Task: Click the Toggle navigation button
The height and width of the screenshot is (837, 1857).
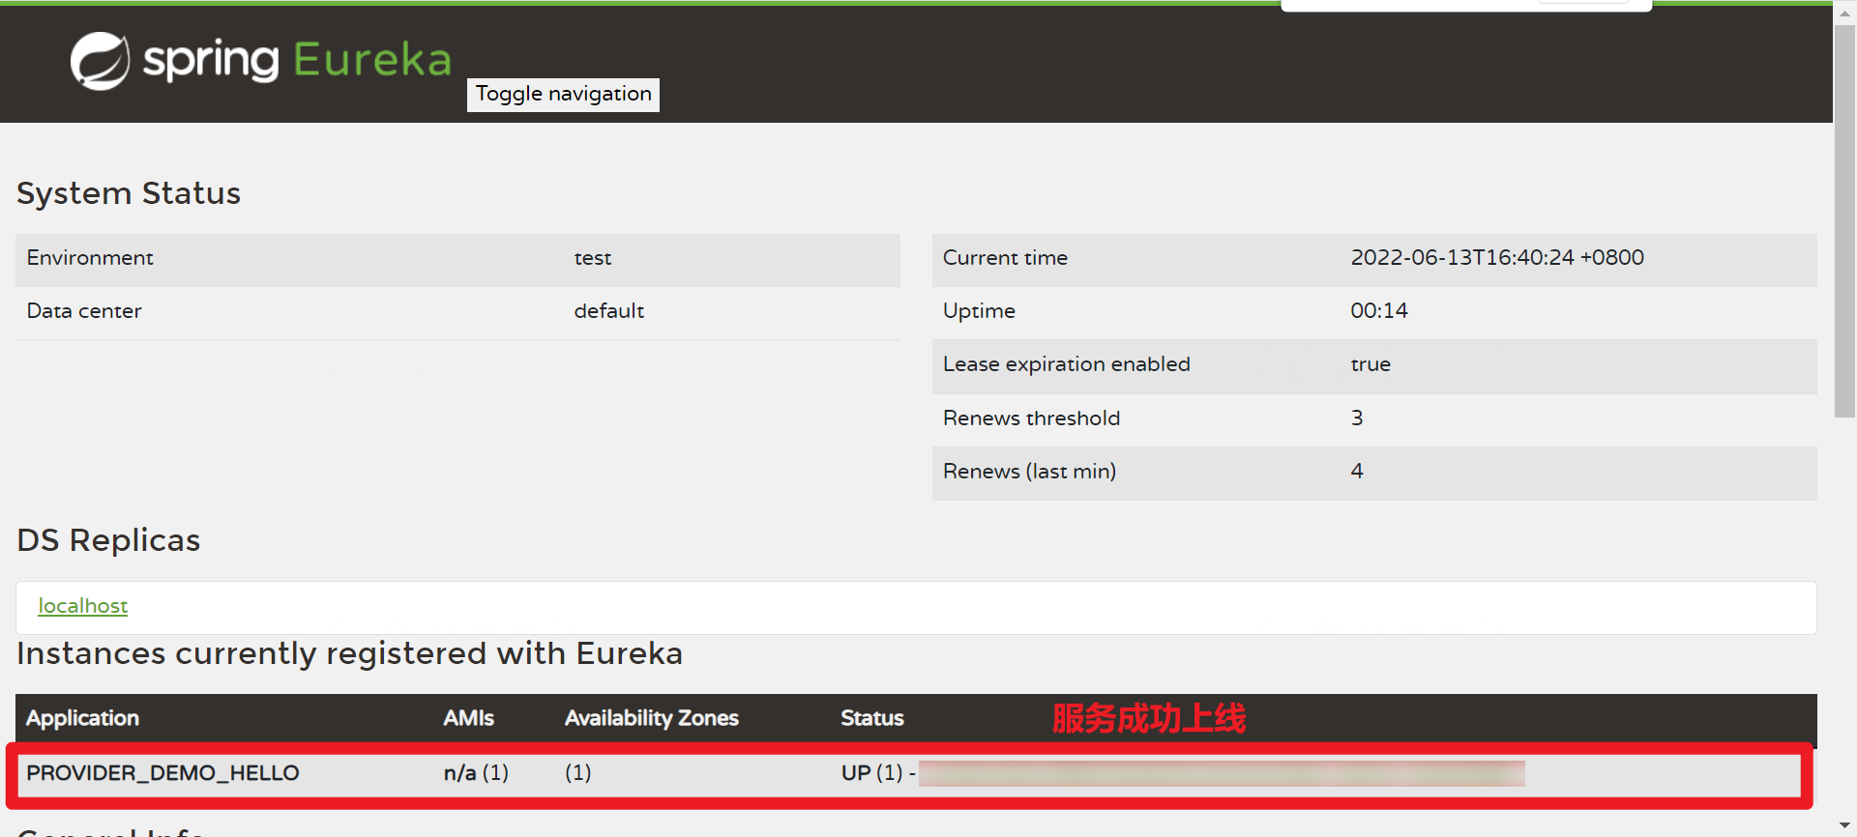Action: [563, 95]
